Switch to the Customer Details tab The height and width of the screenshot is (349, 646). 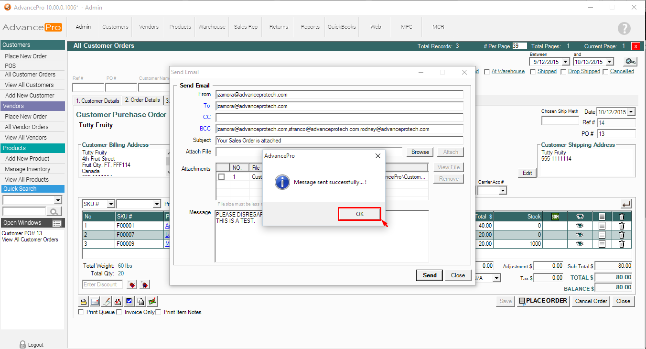[97, 100]
